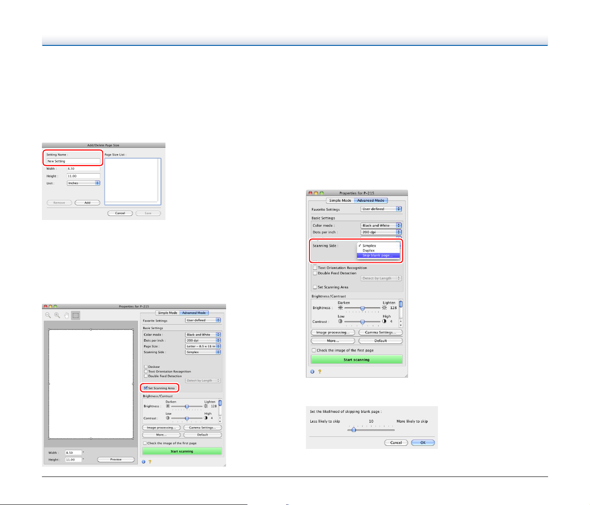The height and width of the screenshot is (505, 590).
Task: Click blue info icon in narrow Properties window
Action: point(312,371)
